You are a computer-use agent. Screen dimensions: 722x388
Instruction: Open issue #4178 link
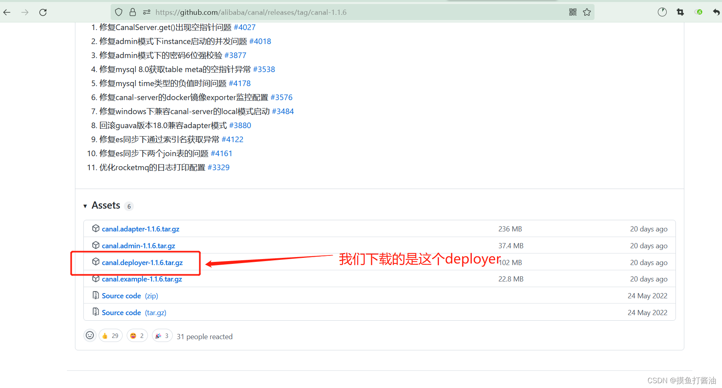point(240,83)
